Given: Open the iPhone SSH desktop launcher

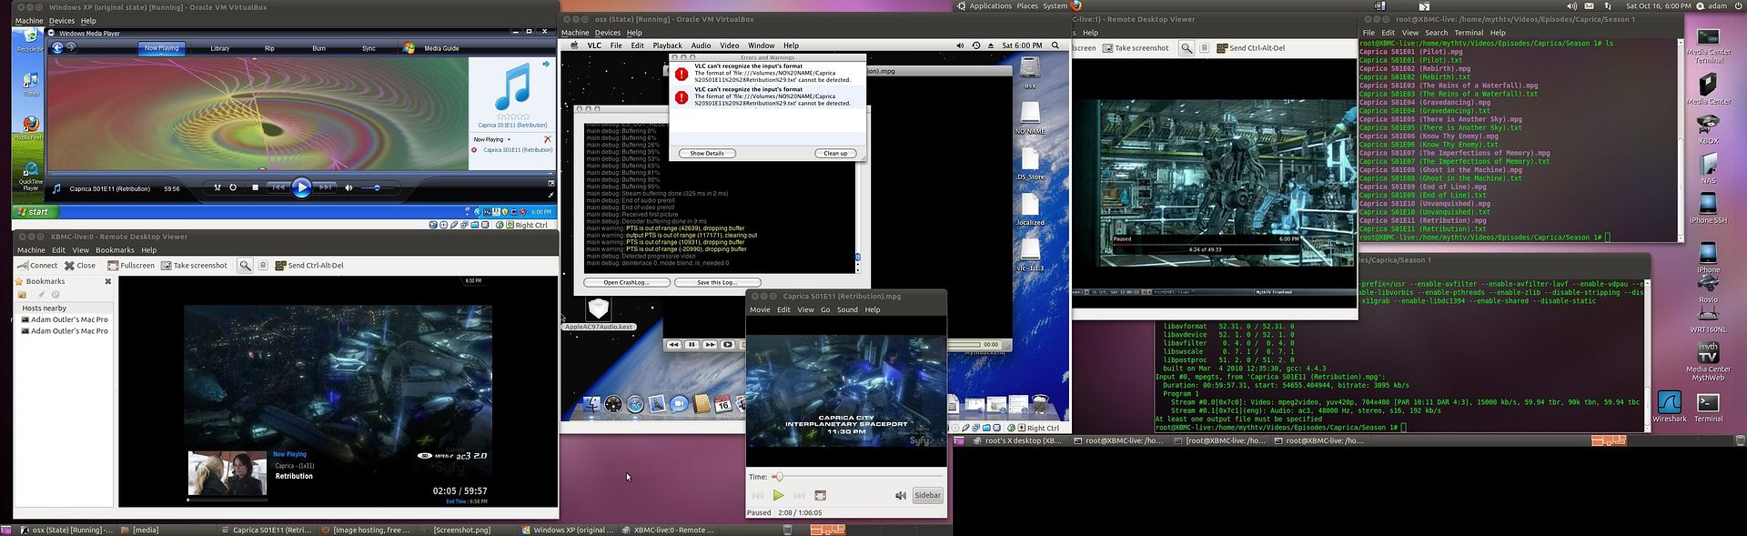Looking at the screenshot, I should click(1709, 208).
